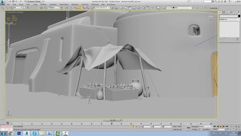Select the Select and Rotate tool
241x136 pixels.
click(x=45, y=8)
